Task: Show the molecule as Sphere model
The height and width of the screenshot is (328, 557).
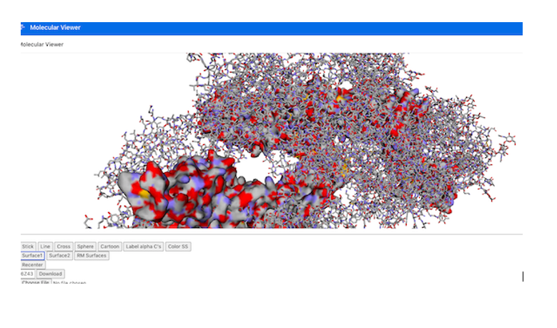Action: pos(85,247)
